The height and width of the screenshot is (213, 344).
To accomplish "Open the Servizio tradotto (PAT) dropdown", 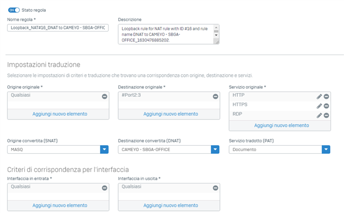I will click(326, 150).
